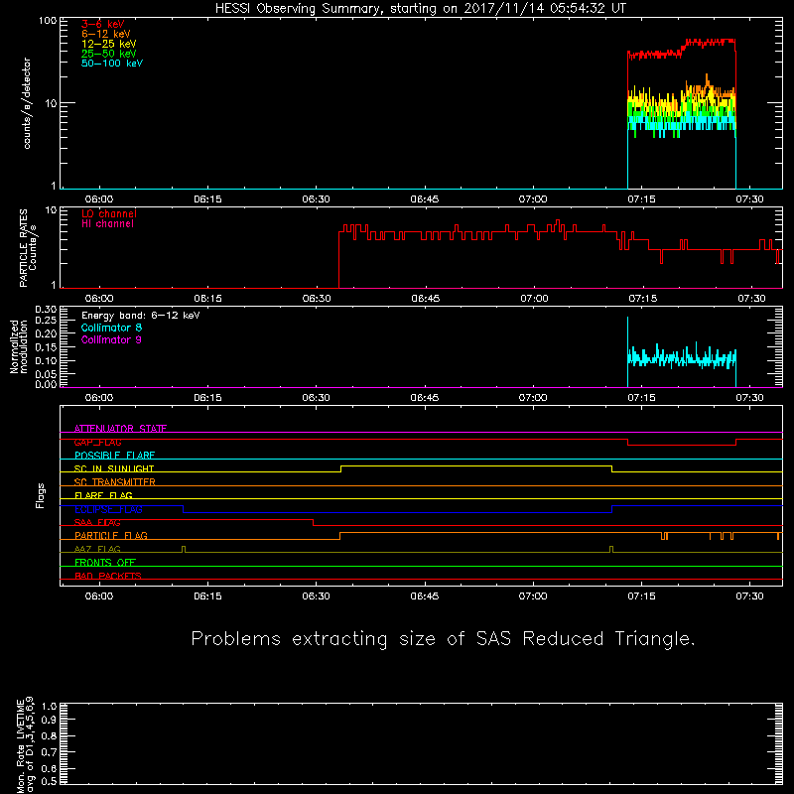Select the ECLIPSE_FLAG label
The image size is (794, 794).
tap(108, 509)
